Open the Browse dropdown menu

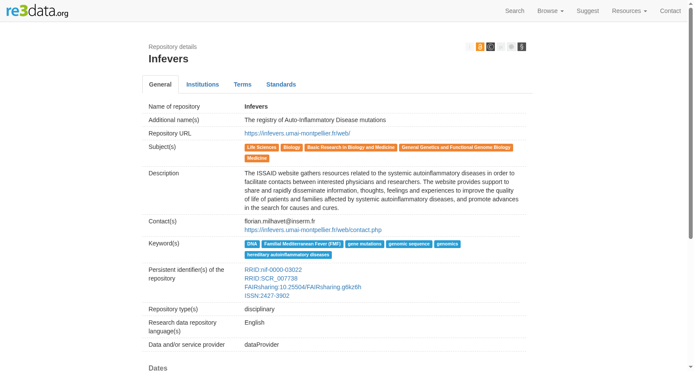[550, 11]
